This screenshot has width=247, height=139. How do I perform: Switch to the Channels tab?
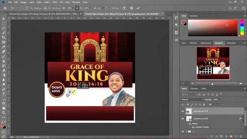pos(194,88)
